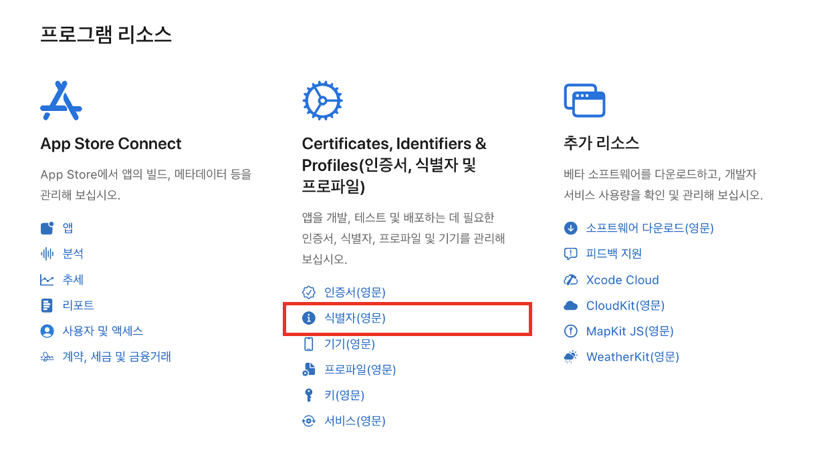Open the 기기(영문) link
Viewport: 825px width, 461px height.
point(350,344)
